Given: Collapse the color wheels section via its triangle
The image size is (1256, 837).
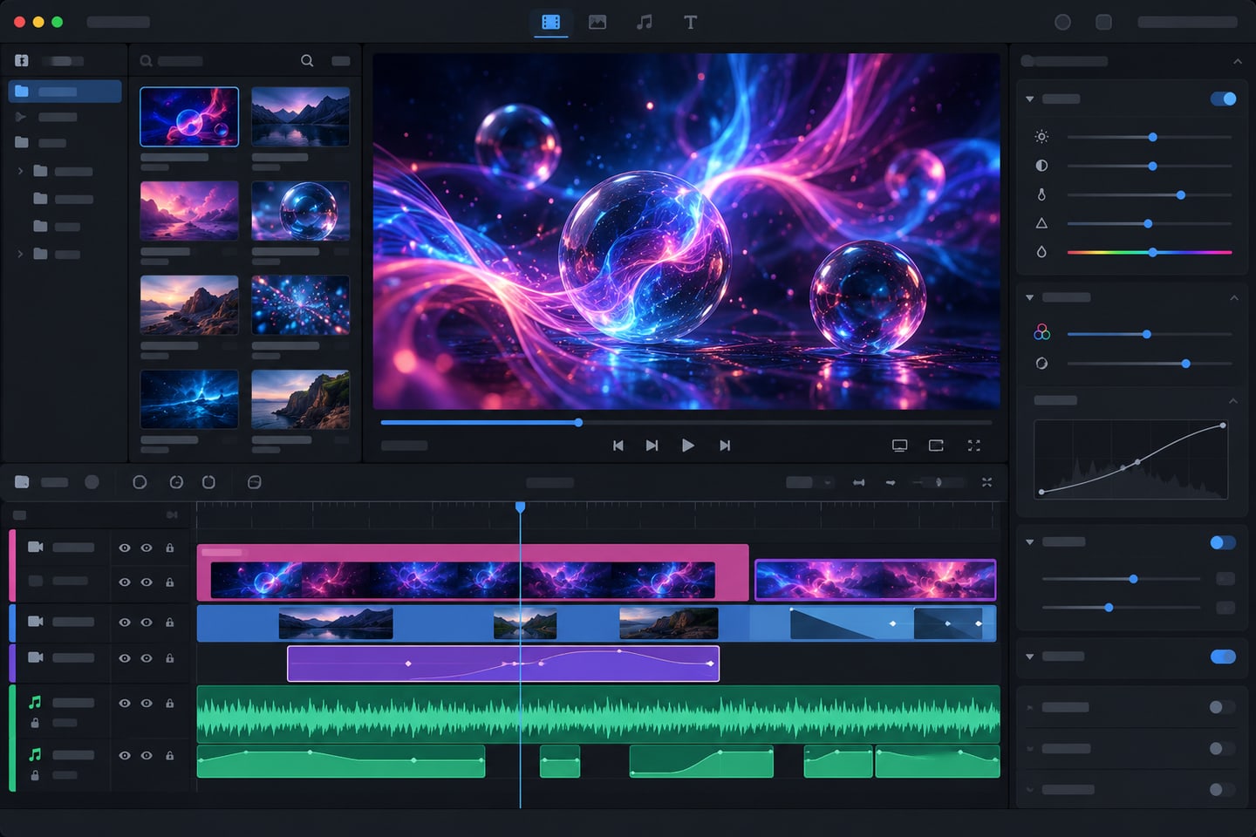Looking at the screenshot, I should pos(1030,297).
